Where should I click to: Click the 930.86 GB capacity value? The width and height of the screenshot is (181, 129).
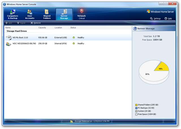point(43,38)
